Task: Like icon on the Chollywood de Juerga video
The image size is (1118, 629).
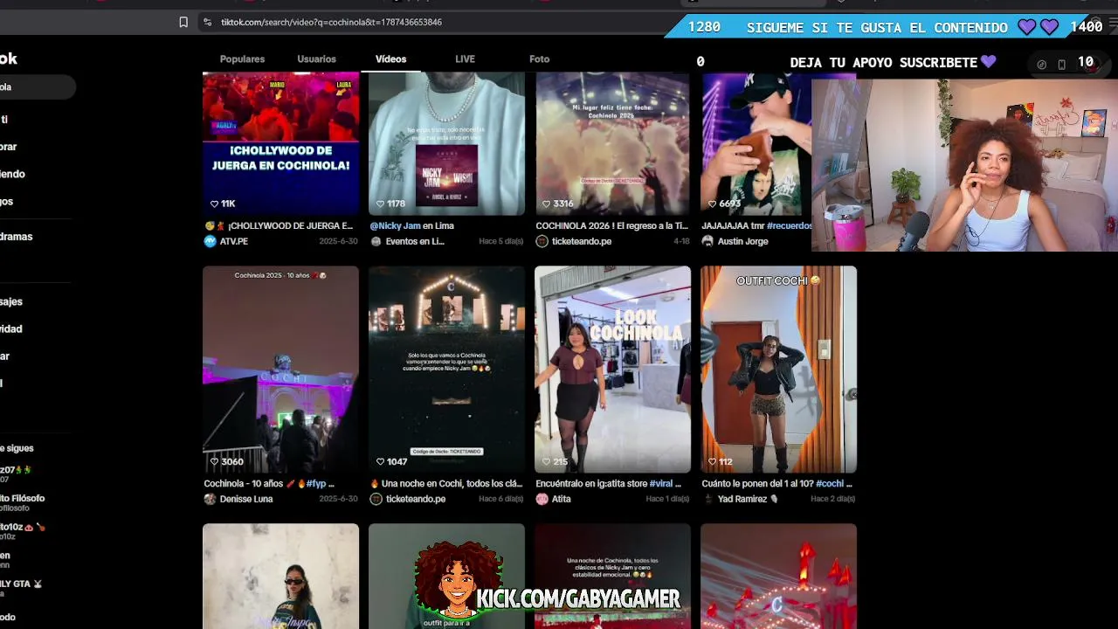Action: [x=214, y=204]
